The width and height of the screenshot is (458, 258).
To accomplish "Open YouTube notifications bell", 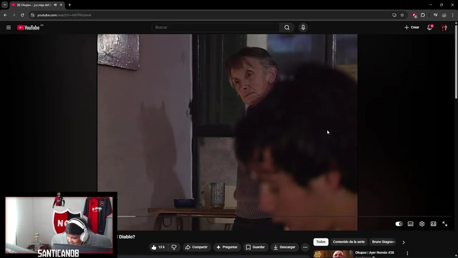I will click(430, 28).
